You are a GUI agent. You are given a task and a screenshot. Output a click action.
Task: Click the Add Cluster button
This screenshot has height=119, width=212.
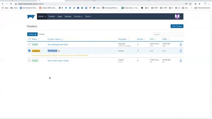[177, 26]
